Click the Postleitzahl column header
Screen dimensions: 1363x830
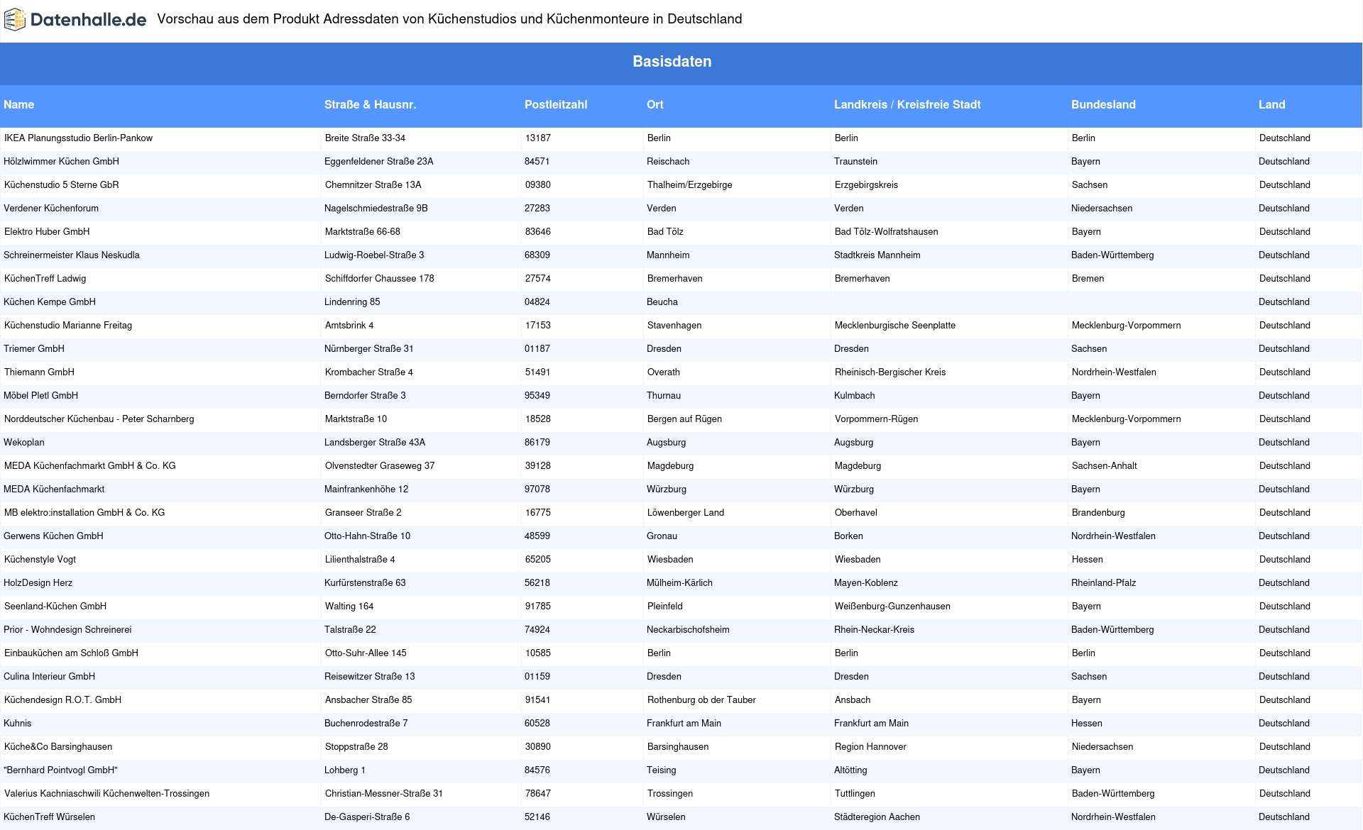[x=556, y=105]
